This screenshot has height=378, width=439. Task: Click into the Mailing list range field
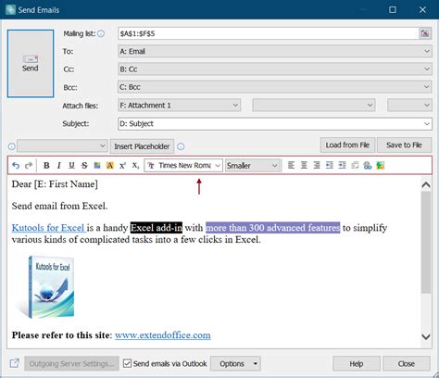[x=268, y=33]
